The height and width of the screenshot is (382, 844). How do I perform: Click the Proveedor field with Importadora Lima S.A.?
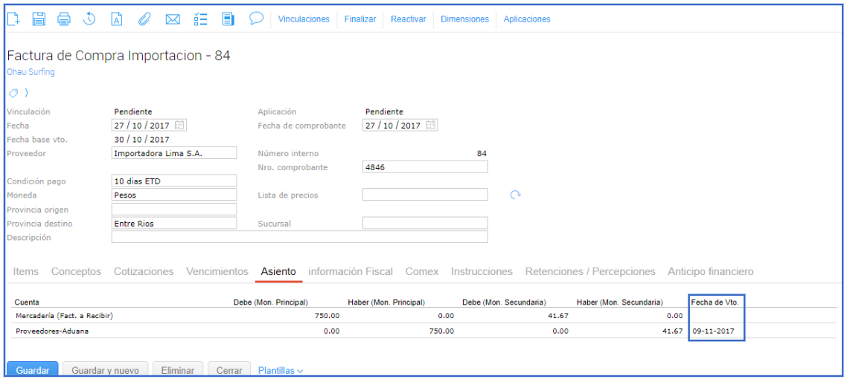174,152
